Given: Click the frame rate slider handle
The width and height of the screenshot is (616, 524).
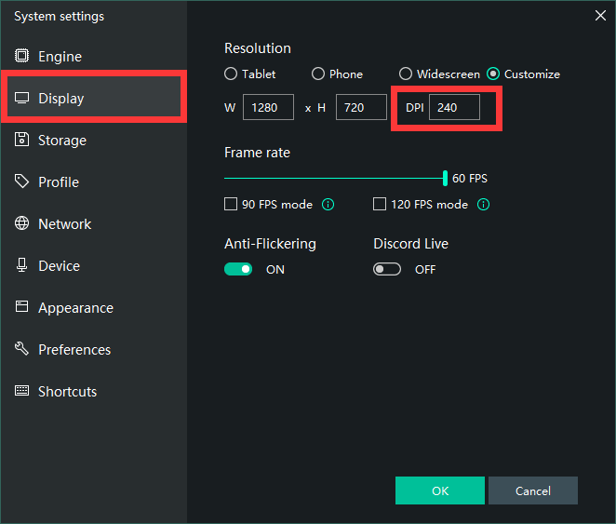Looking at the screenshot, I should pyautogui.click(x=445, y=178).
